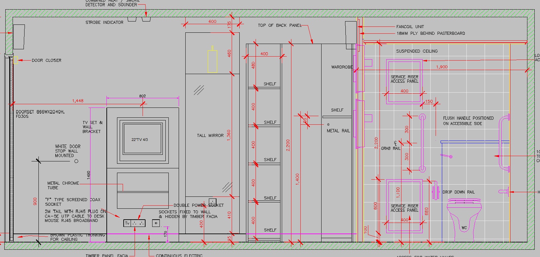This screenshot has height=257, width=540.
Task: Click the white door stop circle
Action: [x=76, y=161]
